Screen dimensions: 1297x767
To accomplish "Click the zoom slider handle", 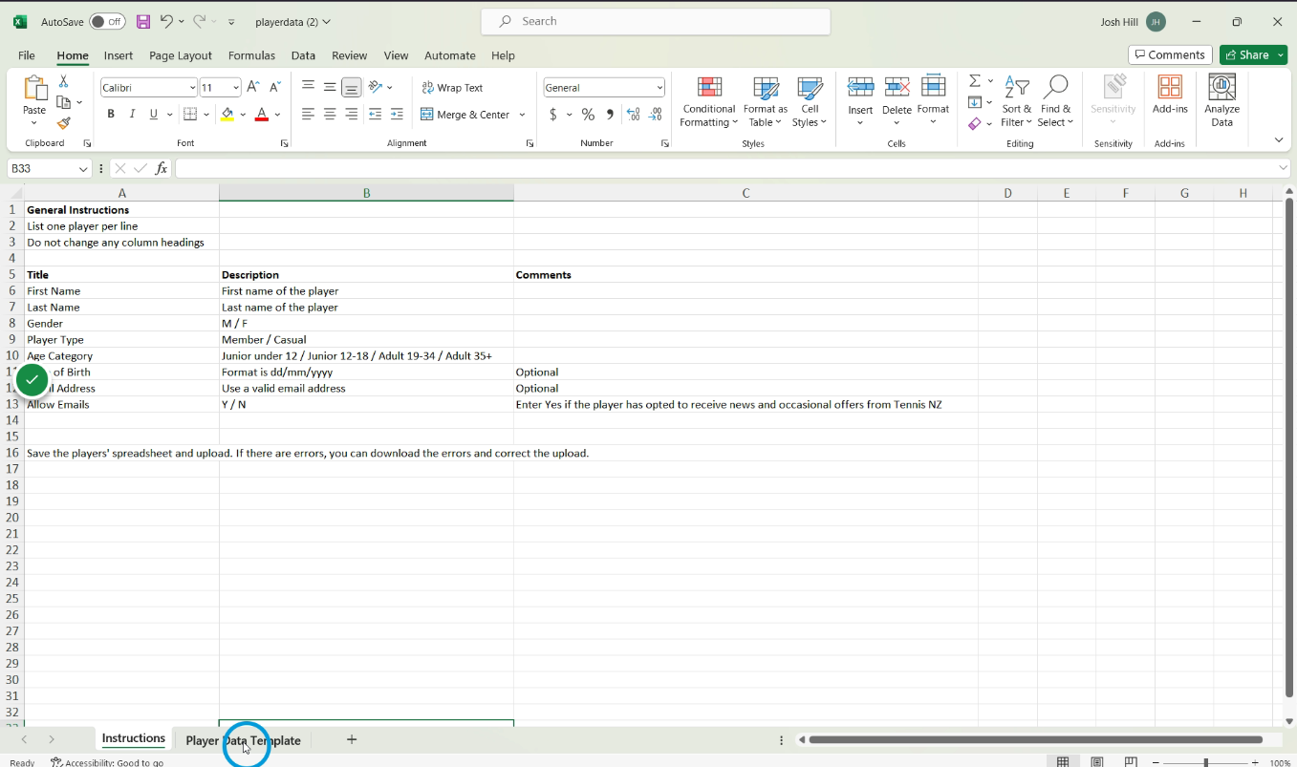I will click(x=1206, y=762).
